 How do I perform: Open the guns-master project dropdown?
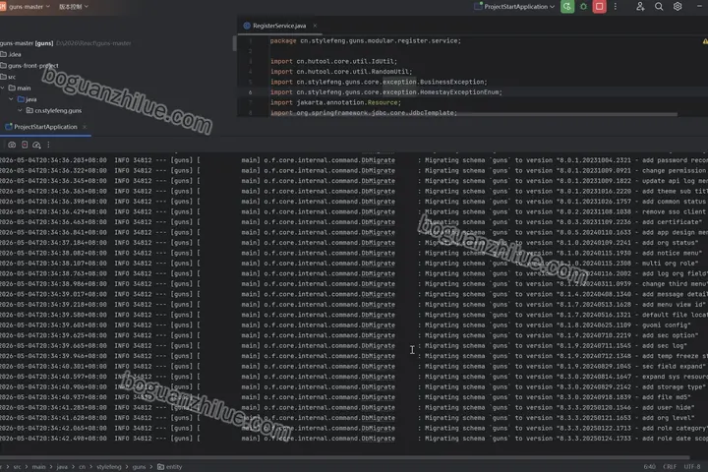[x=29, y=7]
